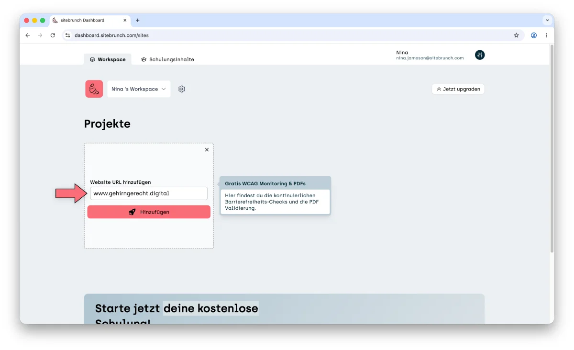Image resolution: width=574 pixels, height=350 pixels.
Task: Close the add website card
Action: click(x=207, y=150)
